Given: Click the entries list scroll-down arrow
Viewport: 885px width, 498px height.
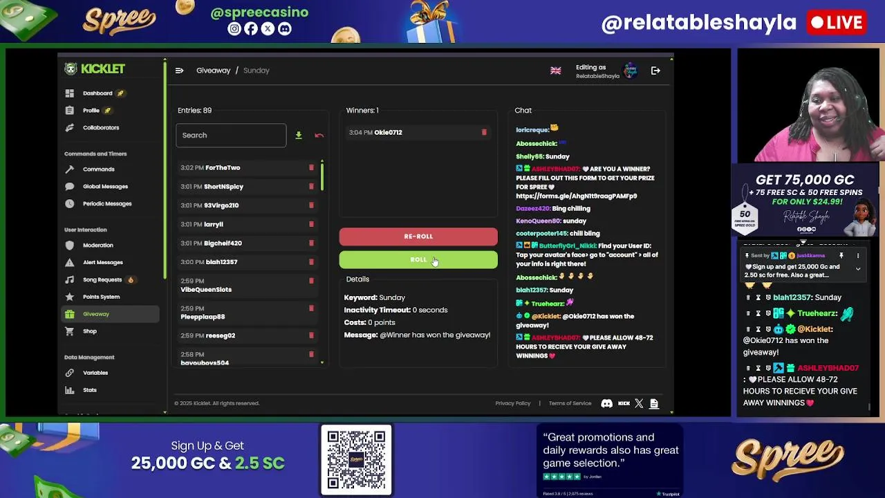Looking at the screenshot, I should (x=322, y=362).
